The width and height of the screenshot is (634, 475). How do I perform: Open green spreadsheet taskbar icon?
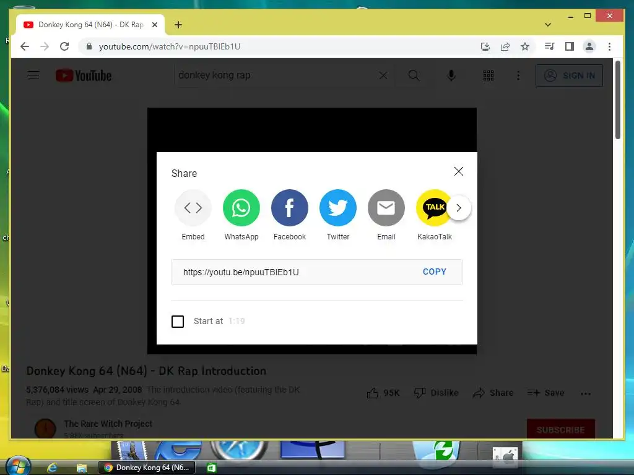(x=211, y=468)
